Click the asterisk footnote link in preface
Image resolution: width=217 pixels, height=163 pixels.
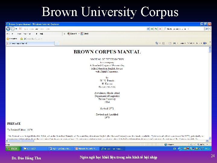point(153,136)
